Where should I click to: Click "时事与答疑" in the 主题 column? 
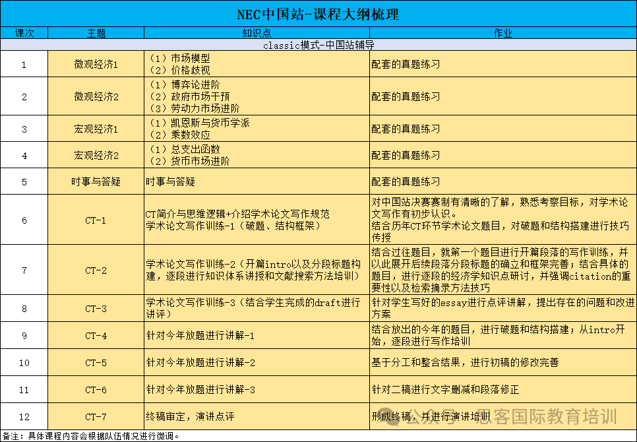pyautogui.click(x=96, y=181)
